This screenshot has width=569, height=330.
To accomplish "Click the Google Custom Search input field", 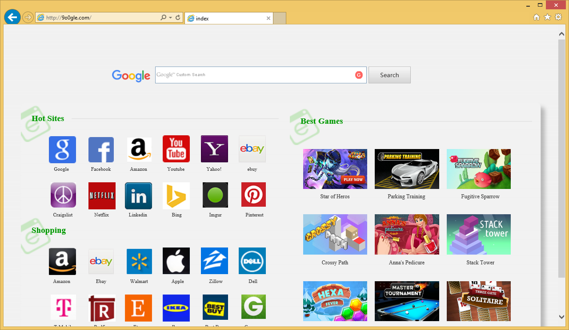I will point(254,75).
